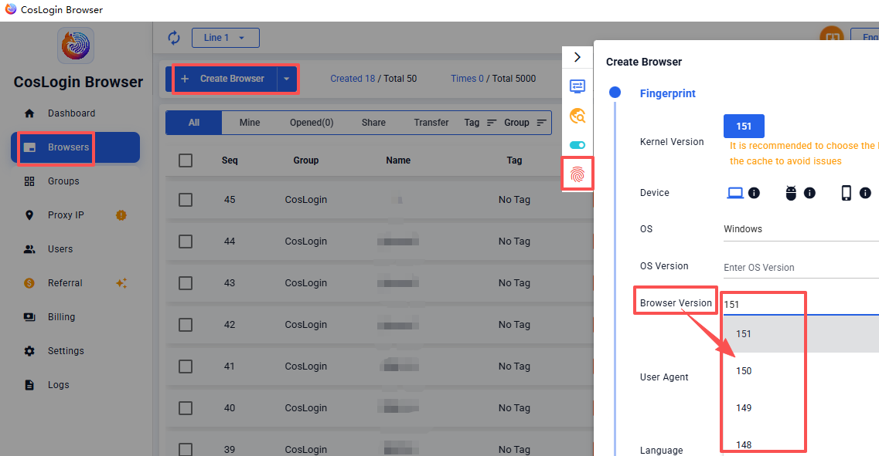Check the box for browser row 41

coord(186,366)
